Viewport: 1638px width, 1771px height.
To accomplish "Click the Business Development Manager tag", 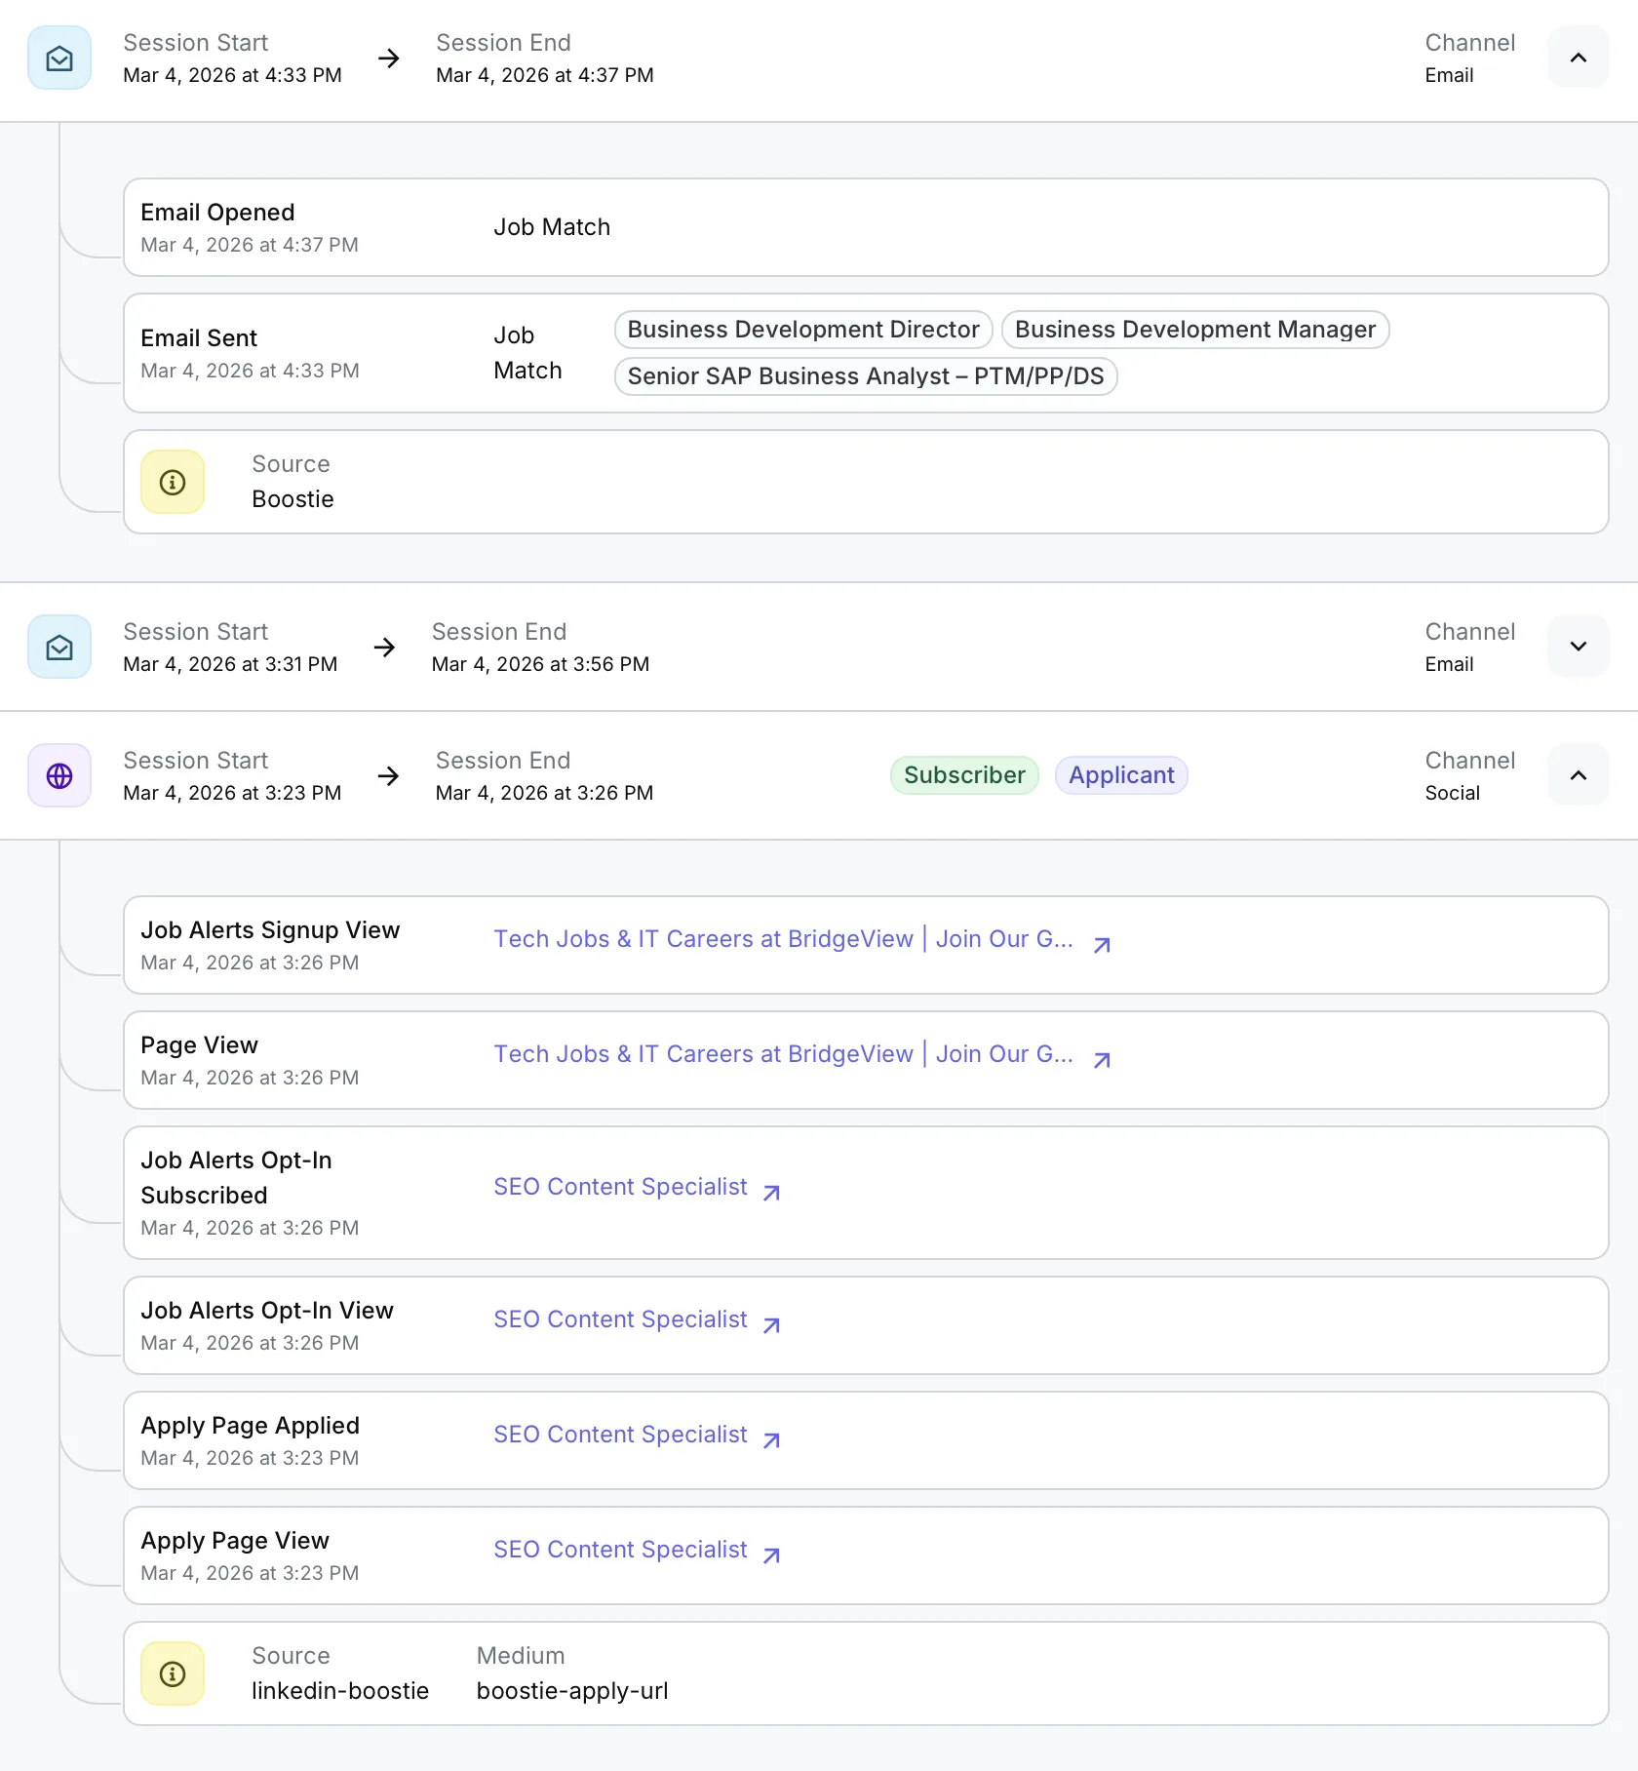I will pos(1194,330).
